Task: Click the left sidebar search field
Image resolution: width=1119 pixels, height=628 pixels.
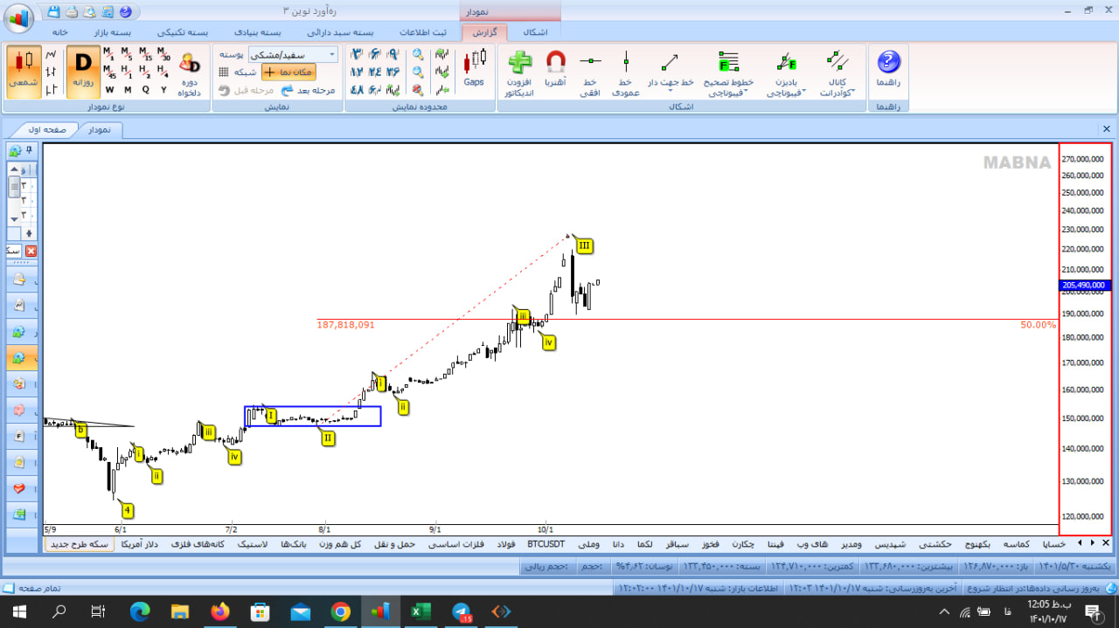Action: [13, 251]
